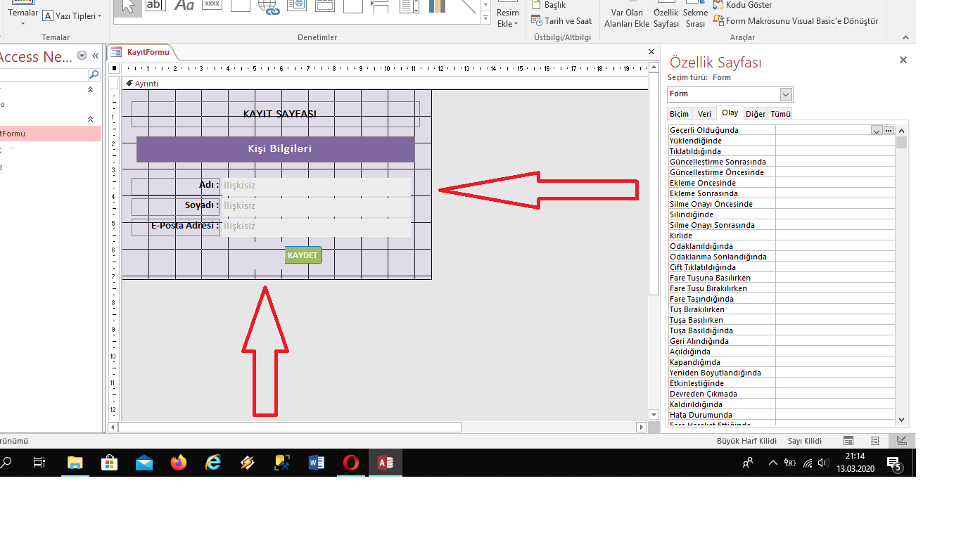
Task: Open the Word app from the taskbar
Action: tap(317, 462)
